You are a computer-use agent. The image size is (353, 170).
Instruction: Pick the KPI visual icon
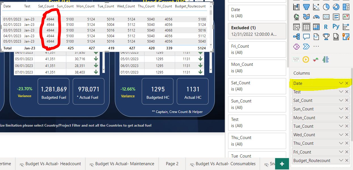pyautogui.click(x=346, y=17)
